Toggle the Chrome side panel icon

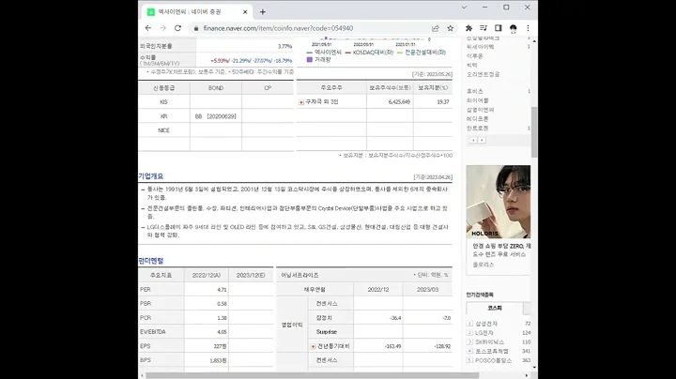pyautogui.click(x=498, y=28)
